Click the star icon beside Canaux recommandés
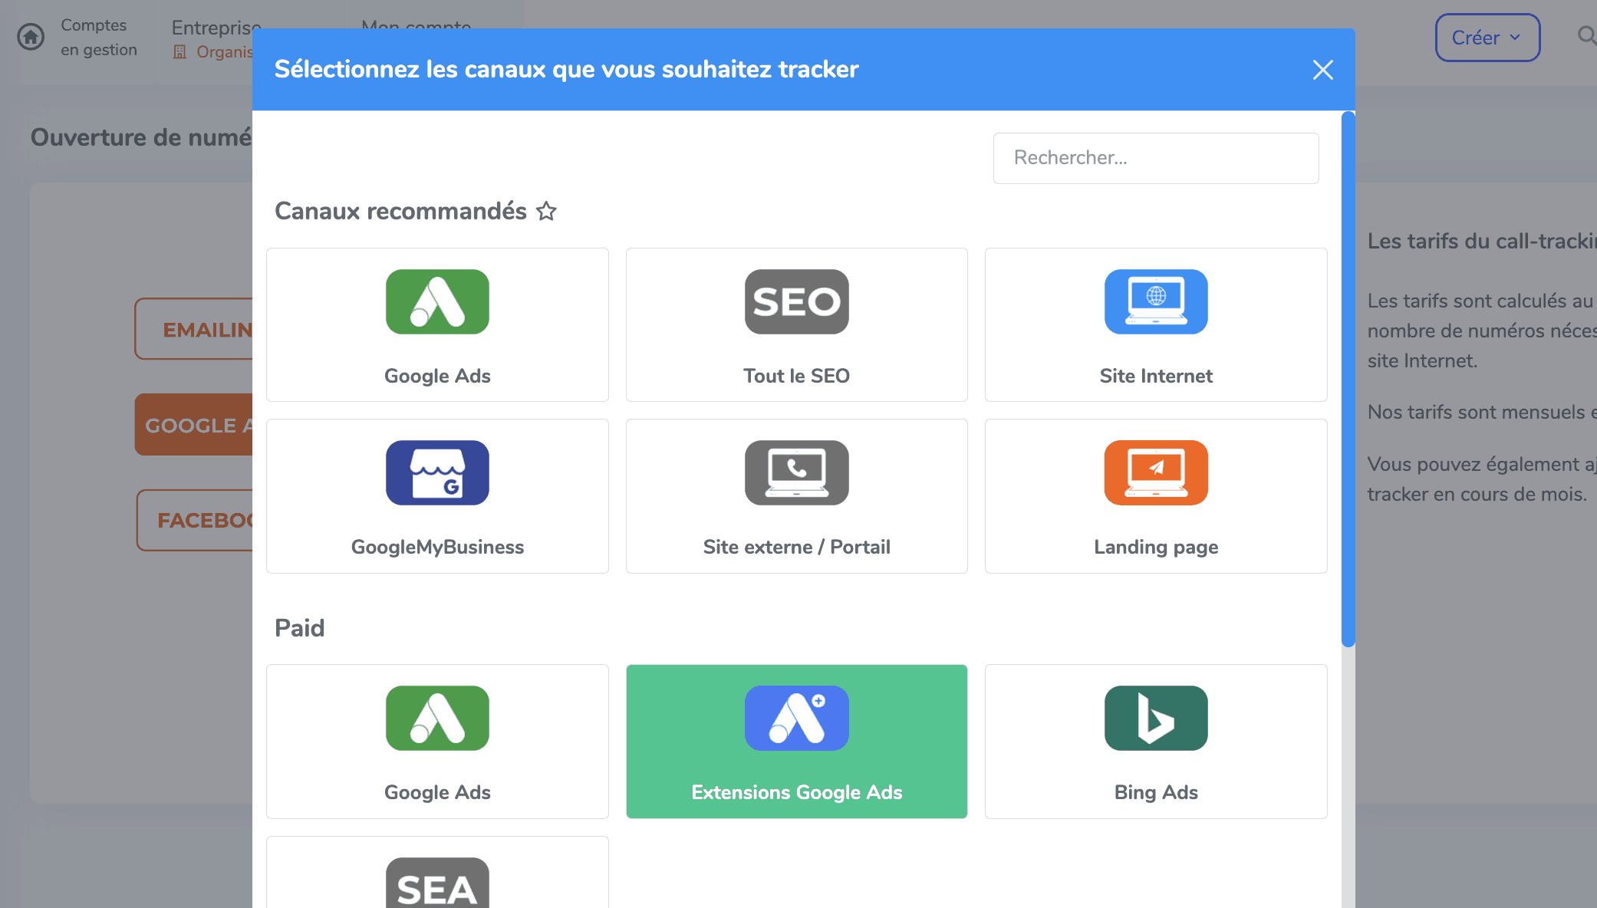1597x908 pixels. click(546, 211)
